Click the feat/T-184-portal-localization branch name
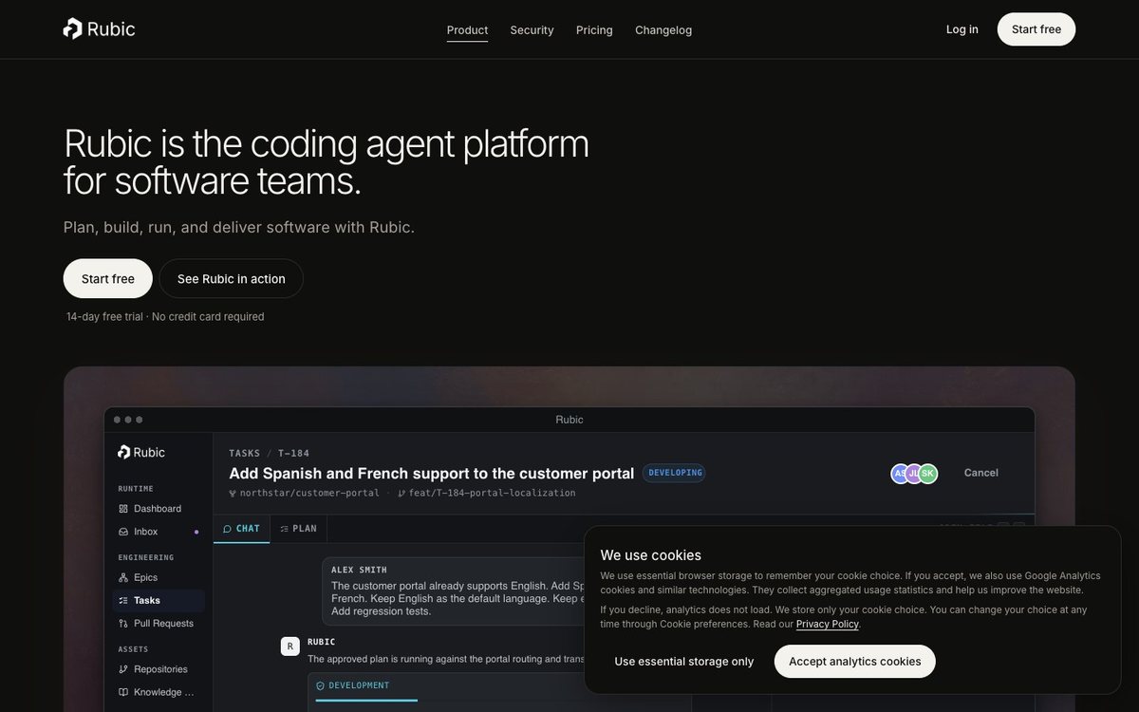 tap(492, 494)
